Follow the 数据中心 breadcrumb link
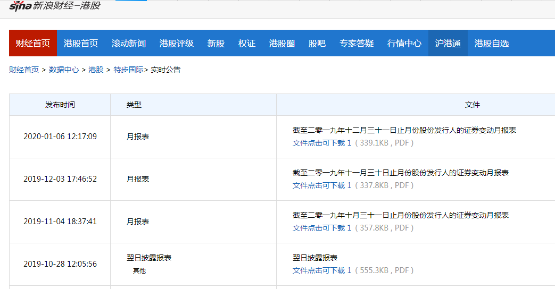This screenshot has height=289, width=555. click(64, 70)
